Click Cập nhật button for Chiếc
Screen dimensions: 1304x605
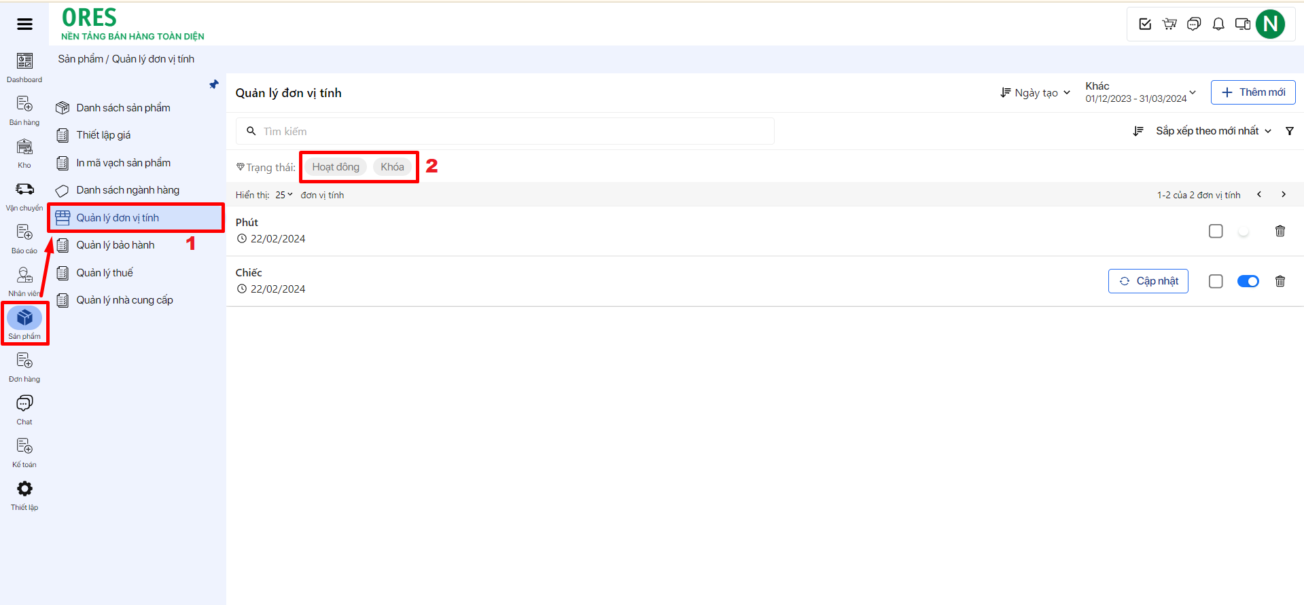[x=1148, y=281]
